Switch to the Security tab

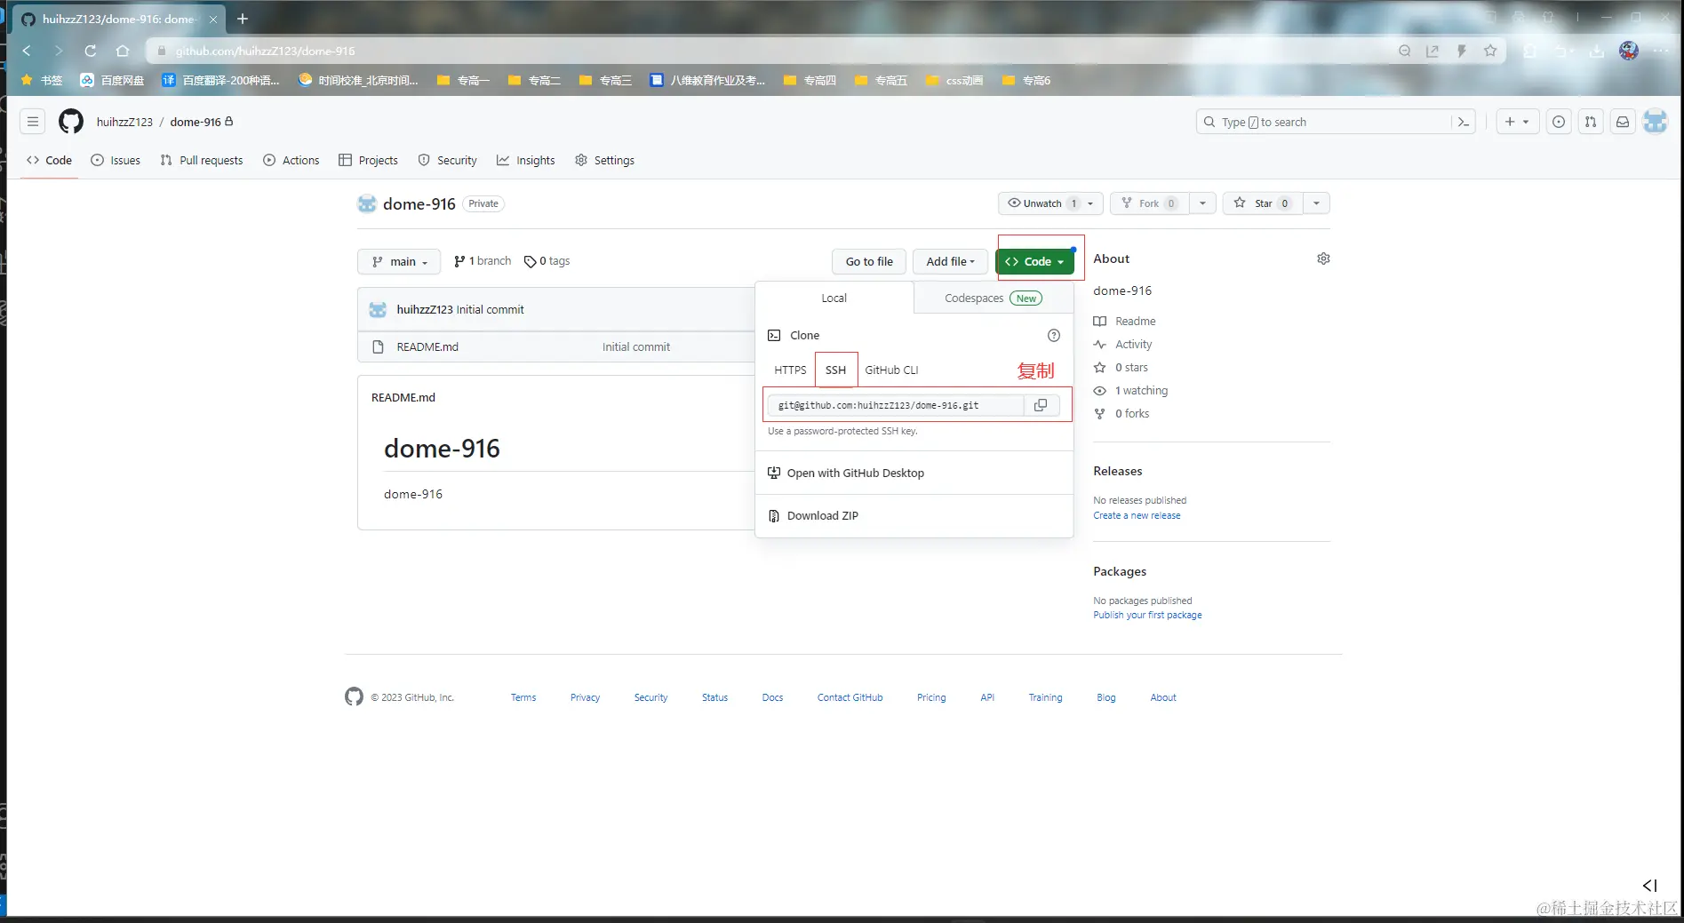click(x=447, y=160)
